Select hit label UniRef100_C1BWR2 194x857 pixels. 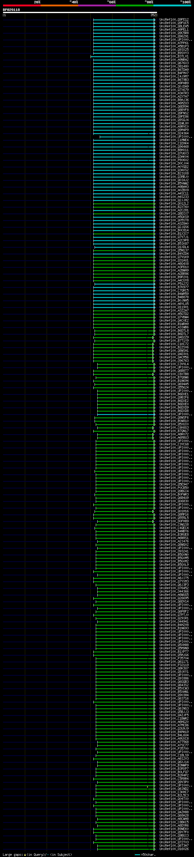pos(174,719)
